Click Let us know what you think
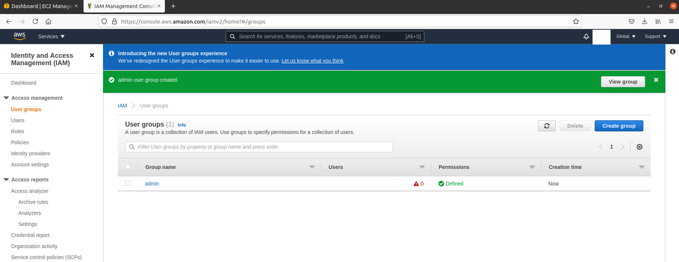 click(312, 61)
